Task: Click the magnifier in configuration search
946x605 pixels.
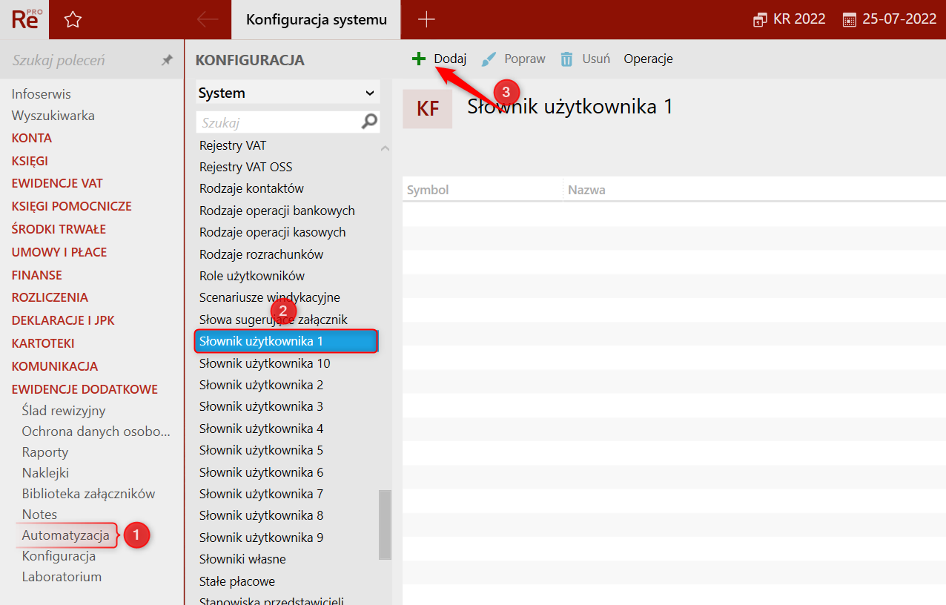Action: point(369,122)
